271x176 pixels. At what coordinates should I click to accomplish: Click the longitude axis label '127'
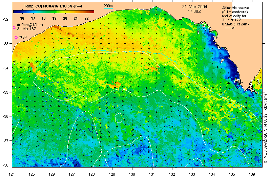[x=72, y=174]
